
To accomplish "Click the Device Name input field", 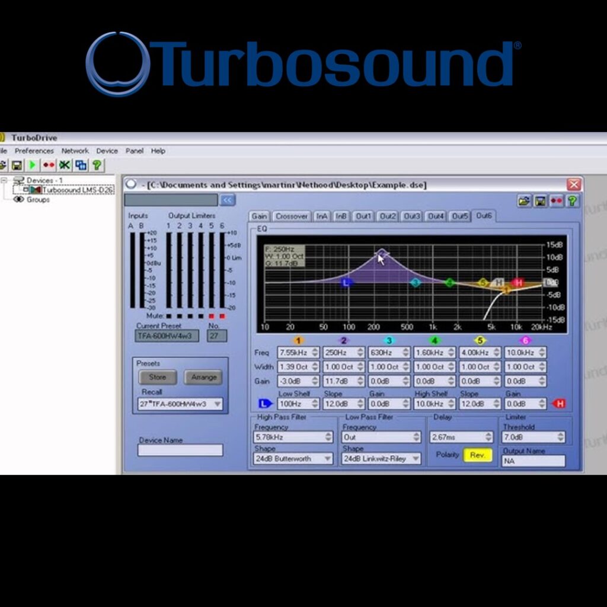I will (x=180, y=450).
